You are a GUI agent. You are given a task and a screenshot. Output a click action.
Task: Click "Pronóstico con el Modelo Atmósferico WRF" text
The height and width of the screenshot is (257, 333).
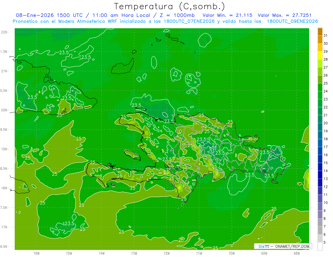click(65, 21)
